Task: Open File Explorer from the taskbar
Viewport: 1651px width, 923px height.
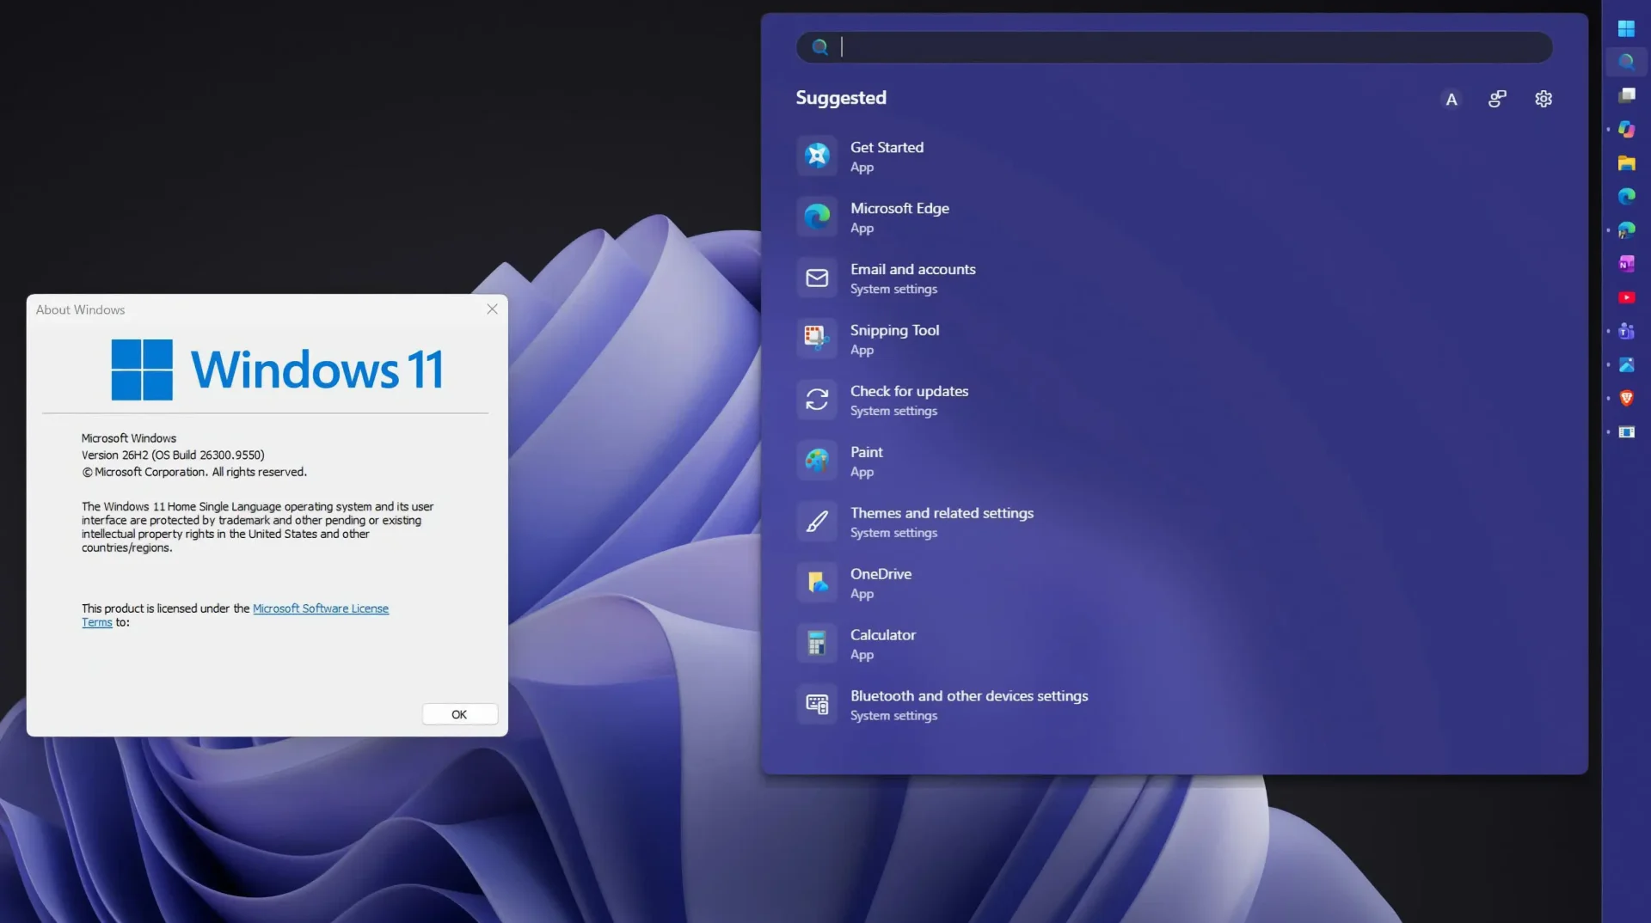Action: tap(1626, 163)
